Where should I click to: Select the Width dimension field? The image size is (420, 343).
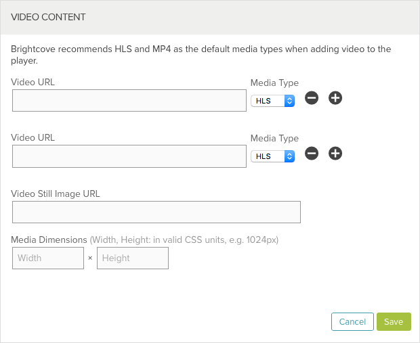(x=48, y=258)
